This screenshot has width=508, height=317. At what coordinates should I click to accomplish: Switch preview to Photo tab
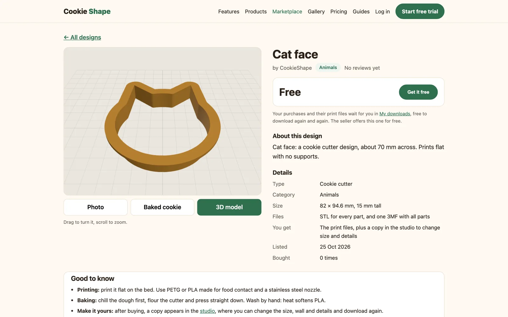[x=96, y=207]
